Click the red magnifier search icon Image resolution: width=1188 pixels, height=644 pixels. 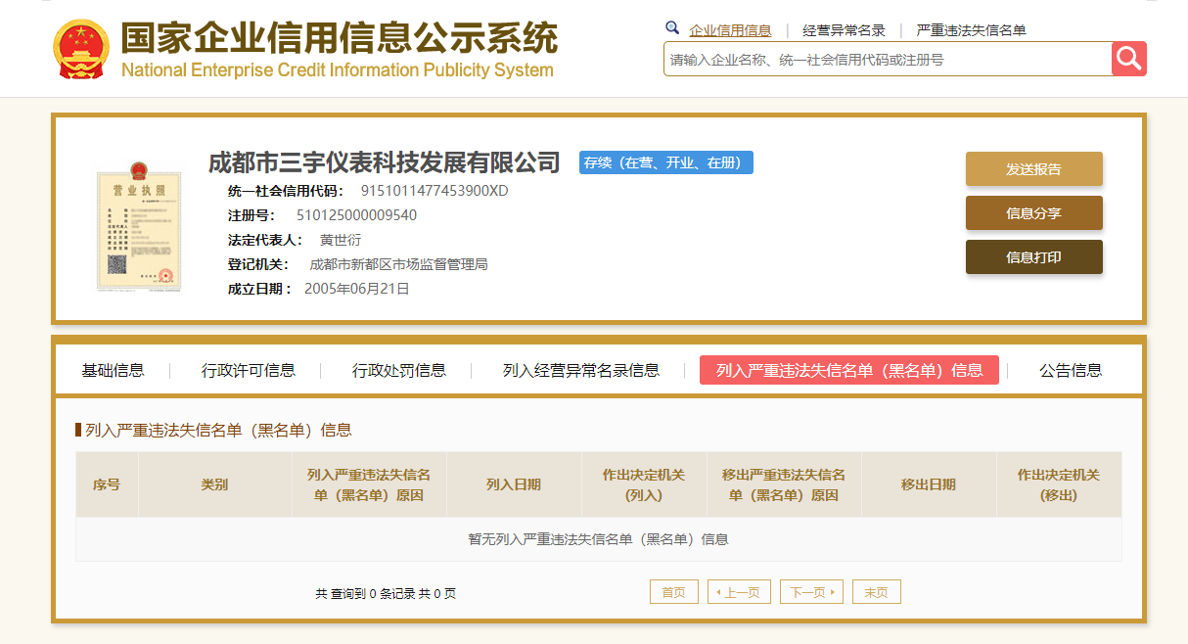[x=1128, y=59]
